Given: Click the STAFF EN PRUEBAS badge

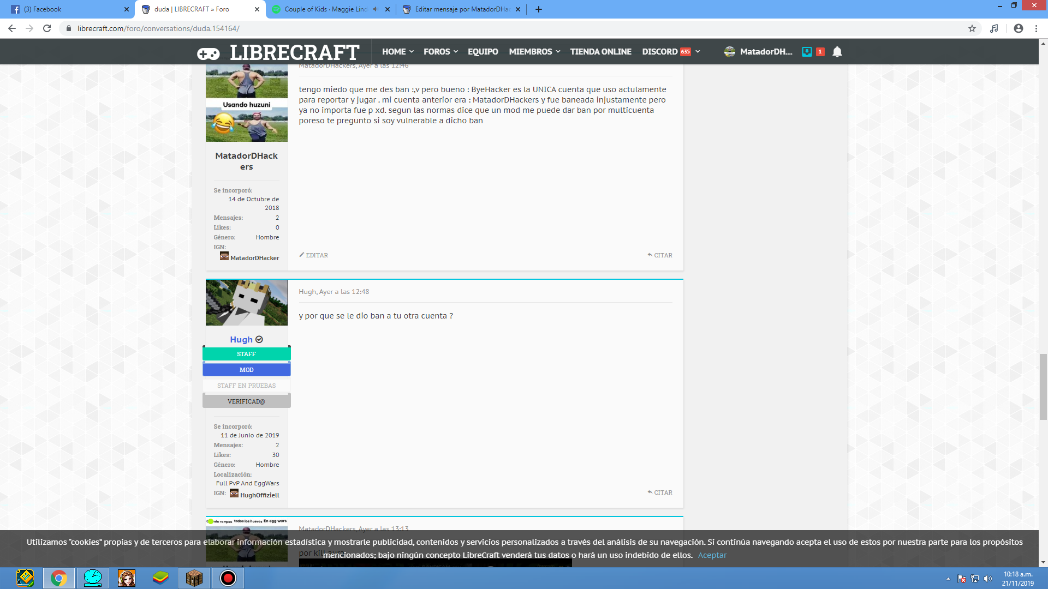Looking at the screenshot, I should point(246,386).
